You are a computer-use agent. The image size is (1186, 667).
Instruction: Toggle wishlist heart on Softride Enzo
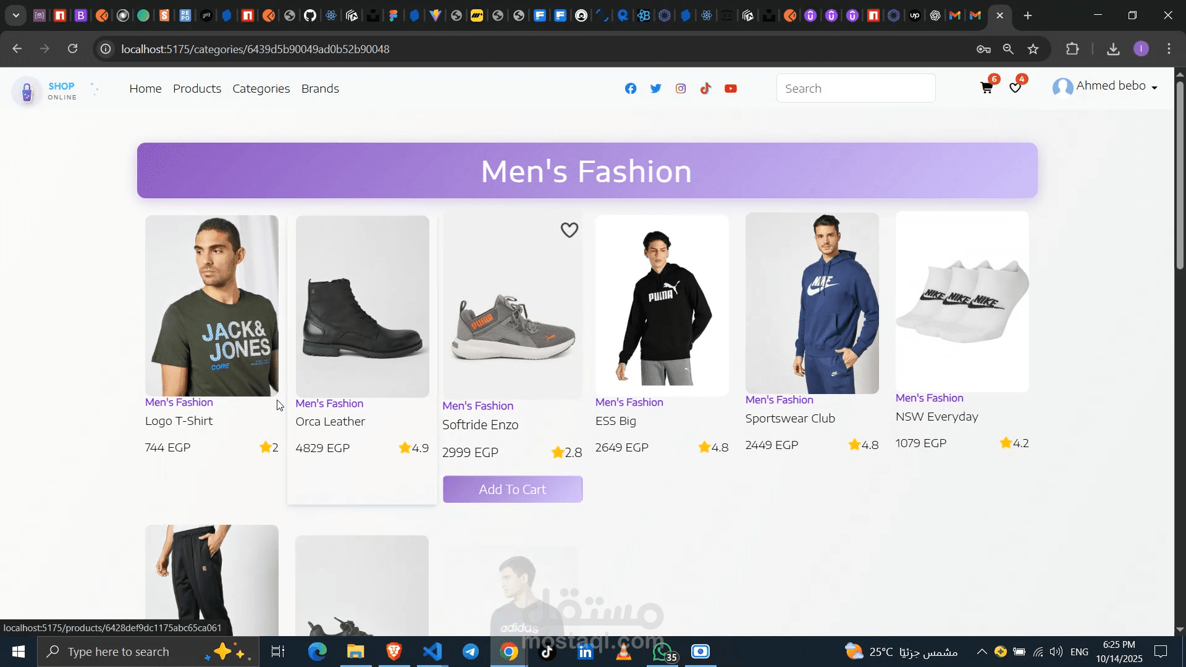[569, 230]
